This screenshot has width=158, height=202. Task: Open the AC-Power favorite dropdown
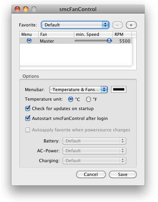pyautogui.click(x=94, y=151)
